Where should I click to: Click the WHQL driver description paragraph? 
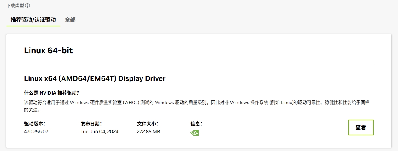[x=197, y=106]
